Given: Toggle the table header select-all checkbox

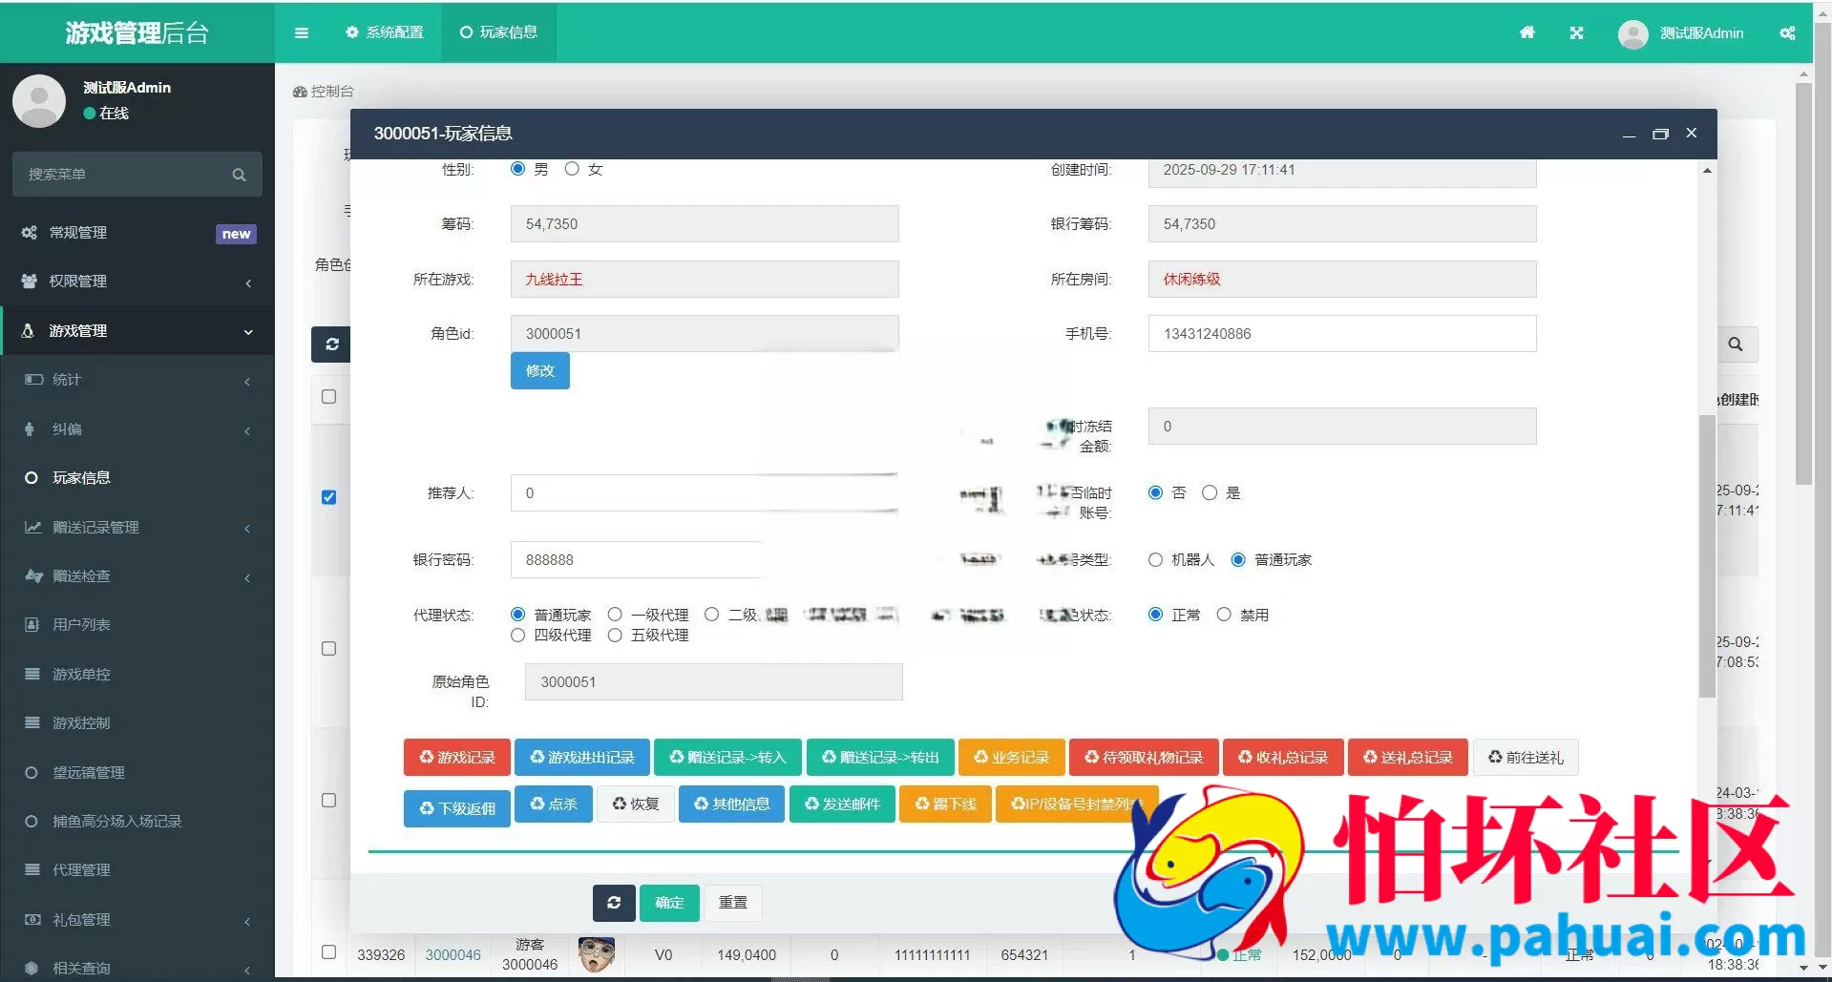Looking at the screenshot, I should pos(329,396).
